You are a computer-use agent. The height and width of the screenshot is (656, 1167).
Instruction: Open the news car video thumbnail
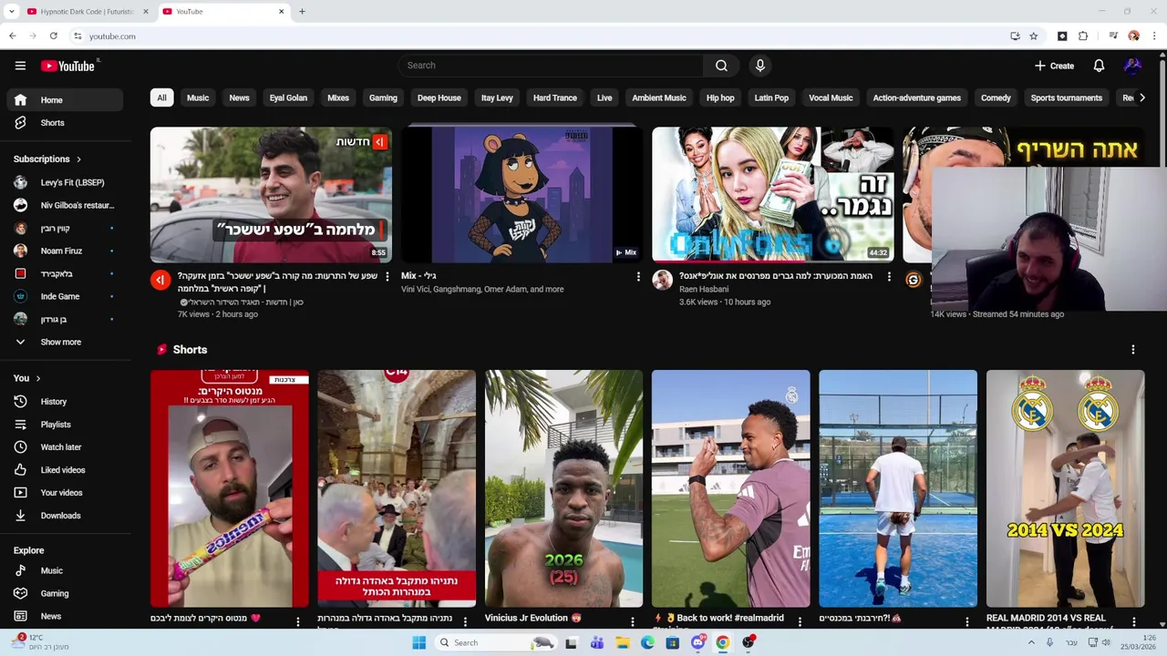[271, 195]
